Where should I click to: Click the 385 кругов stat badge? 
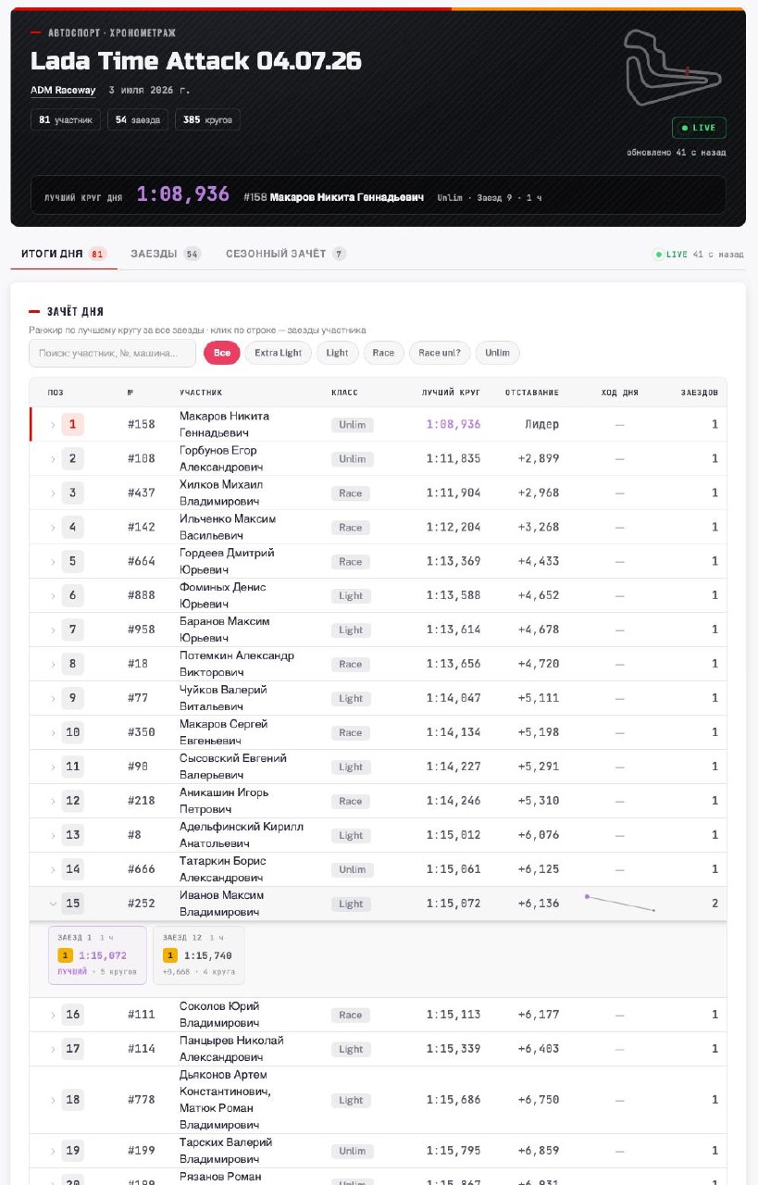tap(208, 119)
